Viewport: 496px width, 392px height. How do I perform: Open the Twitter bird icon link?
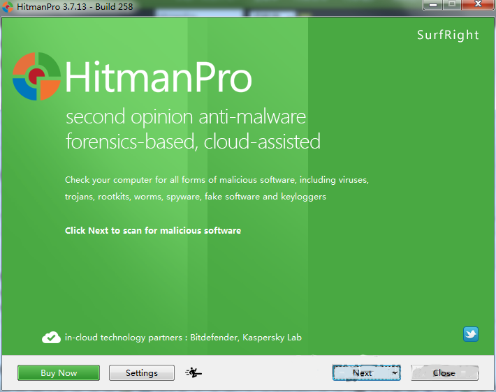[x=471, y=334]
